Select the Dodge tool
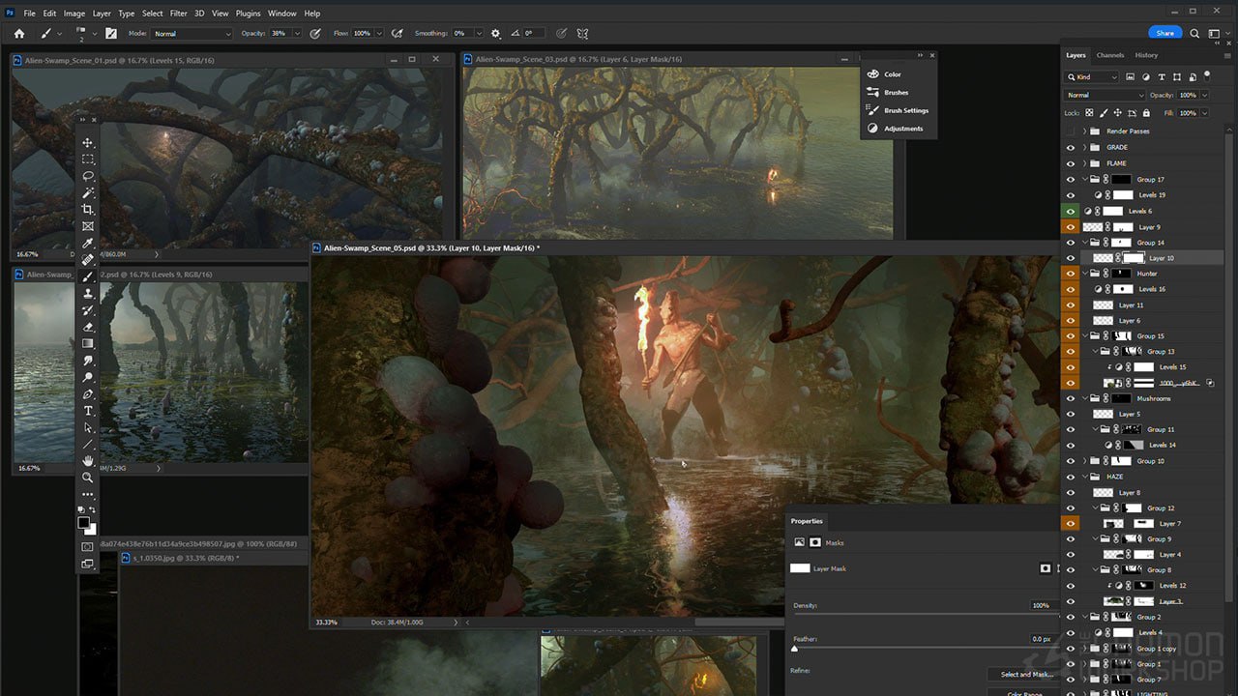 pos(88,377)
